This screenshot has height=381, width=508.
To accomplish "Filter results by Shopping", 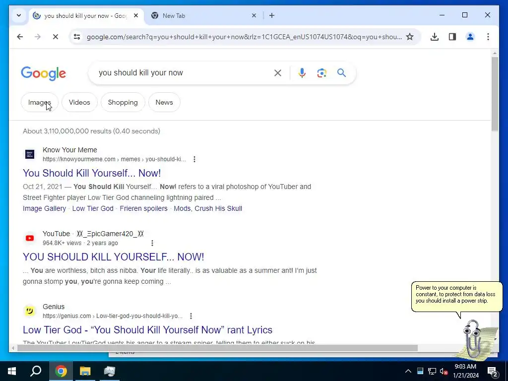I will click(x=123, y=102).
